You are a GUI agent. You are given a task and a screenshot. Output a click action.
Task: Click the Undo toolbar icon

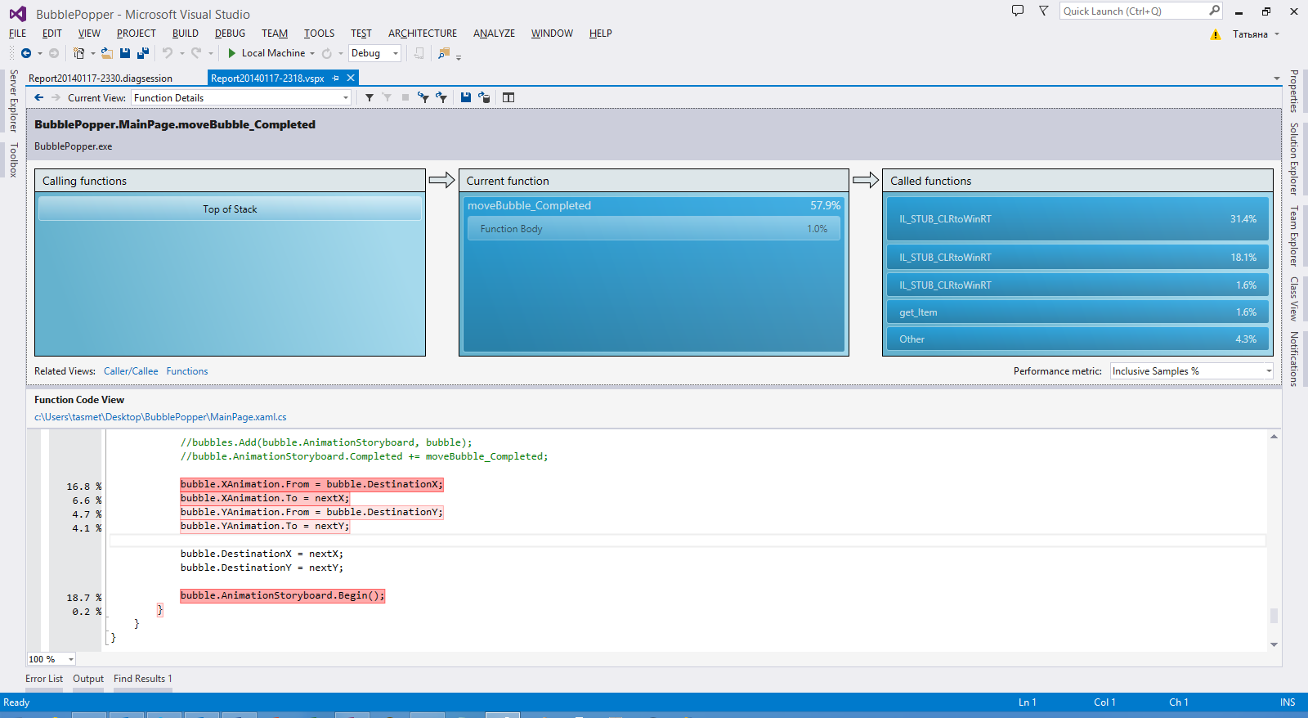168,53
